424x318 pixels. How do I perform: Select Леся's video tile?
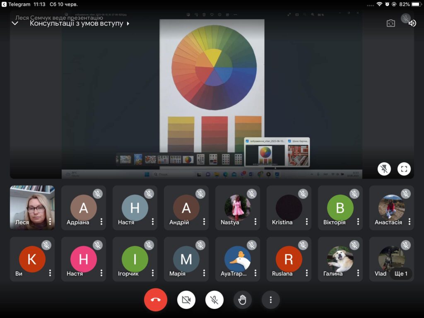pos(32,207)
